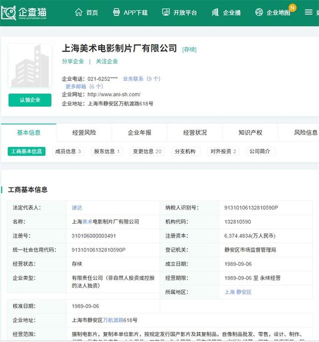
Task: Click header address 上海市静安区万航渡路618号
Action: [121, 104]
